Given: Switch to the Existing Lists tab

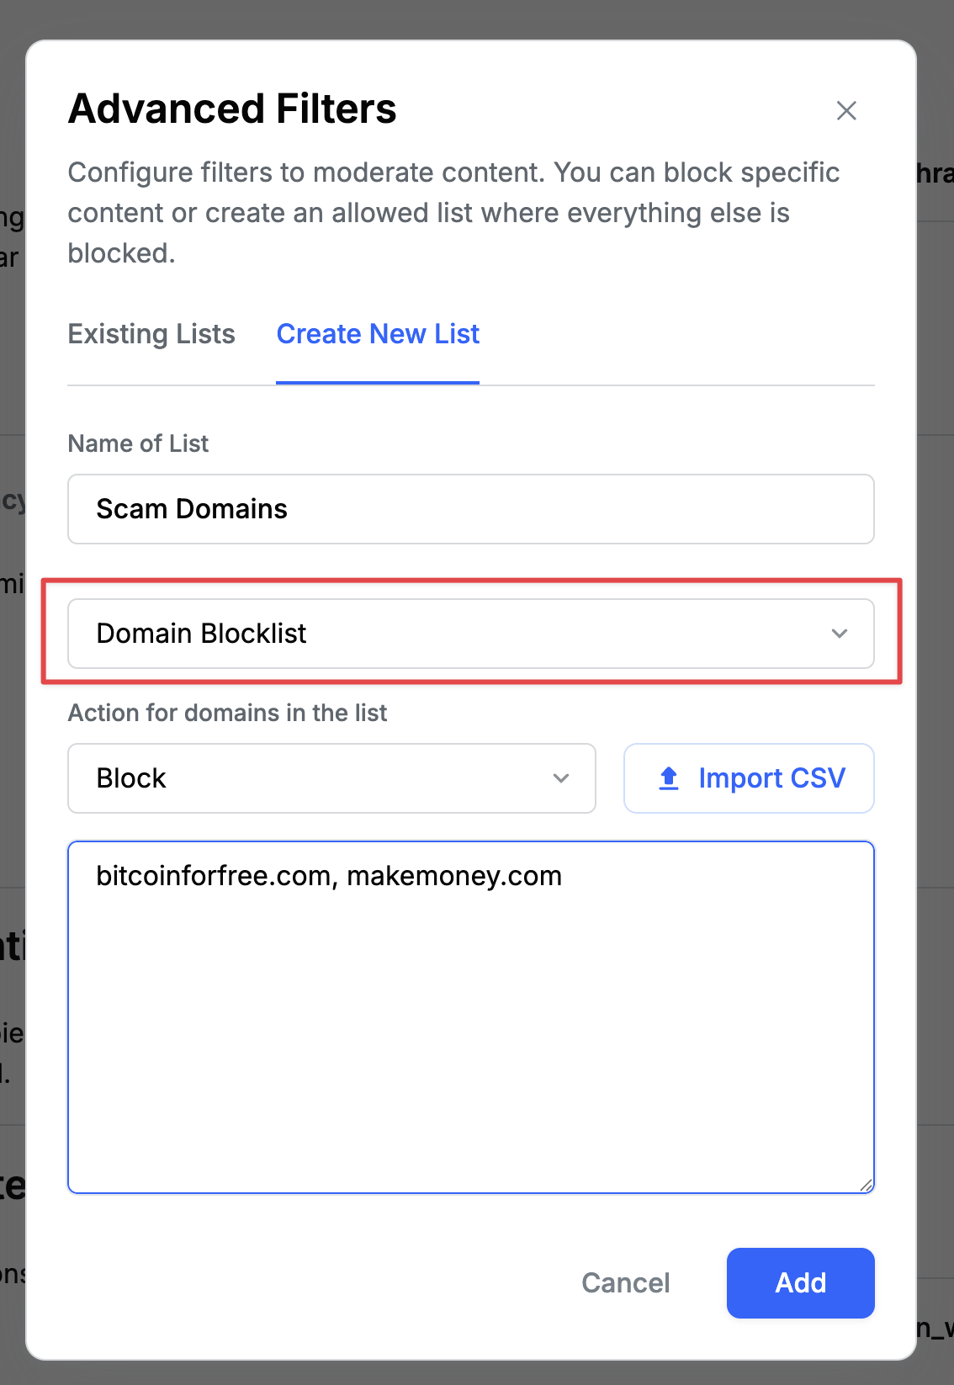Looking at the screenshot, I should (x=151, y=334).
